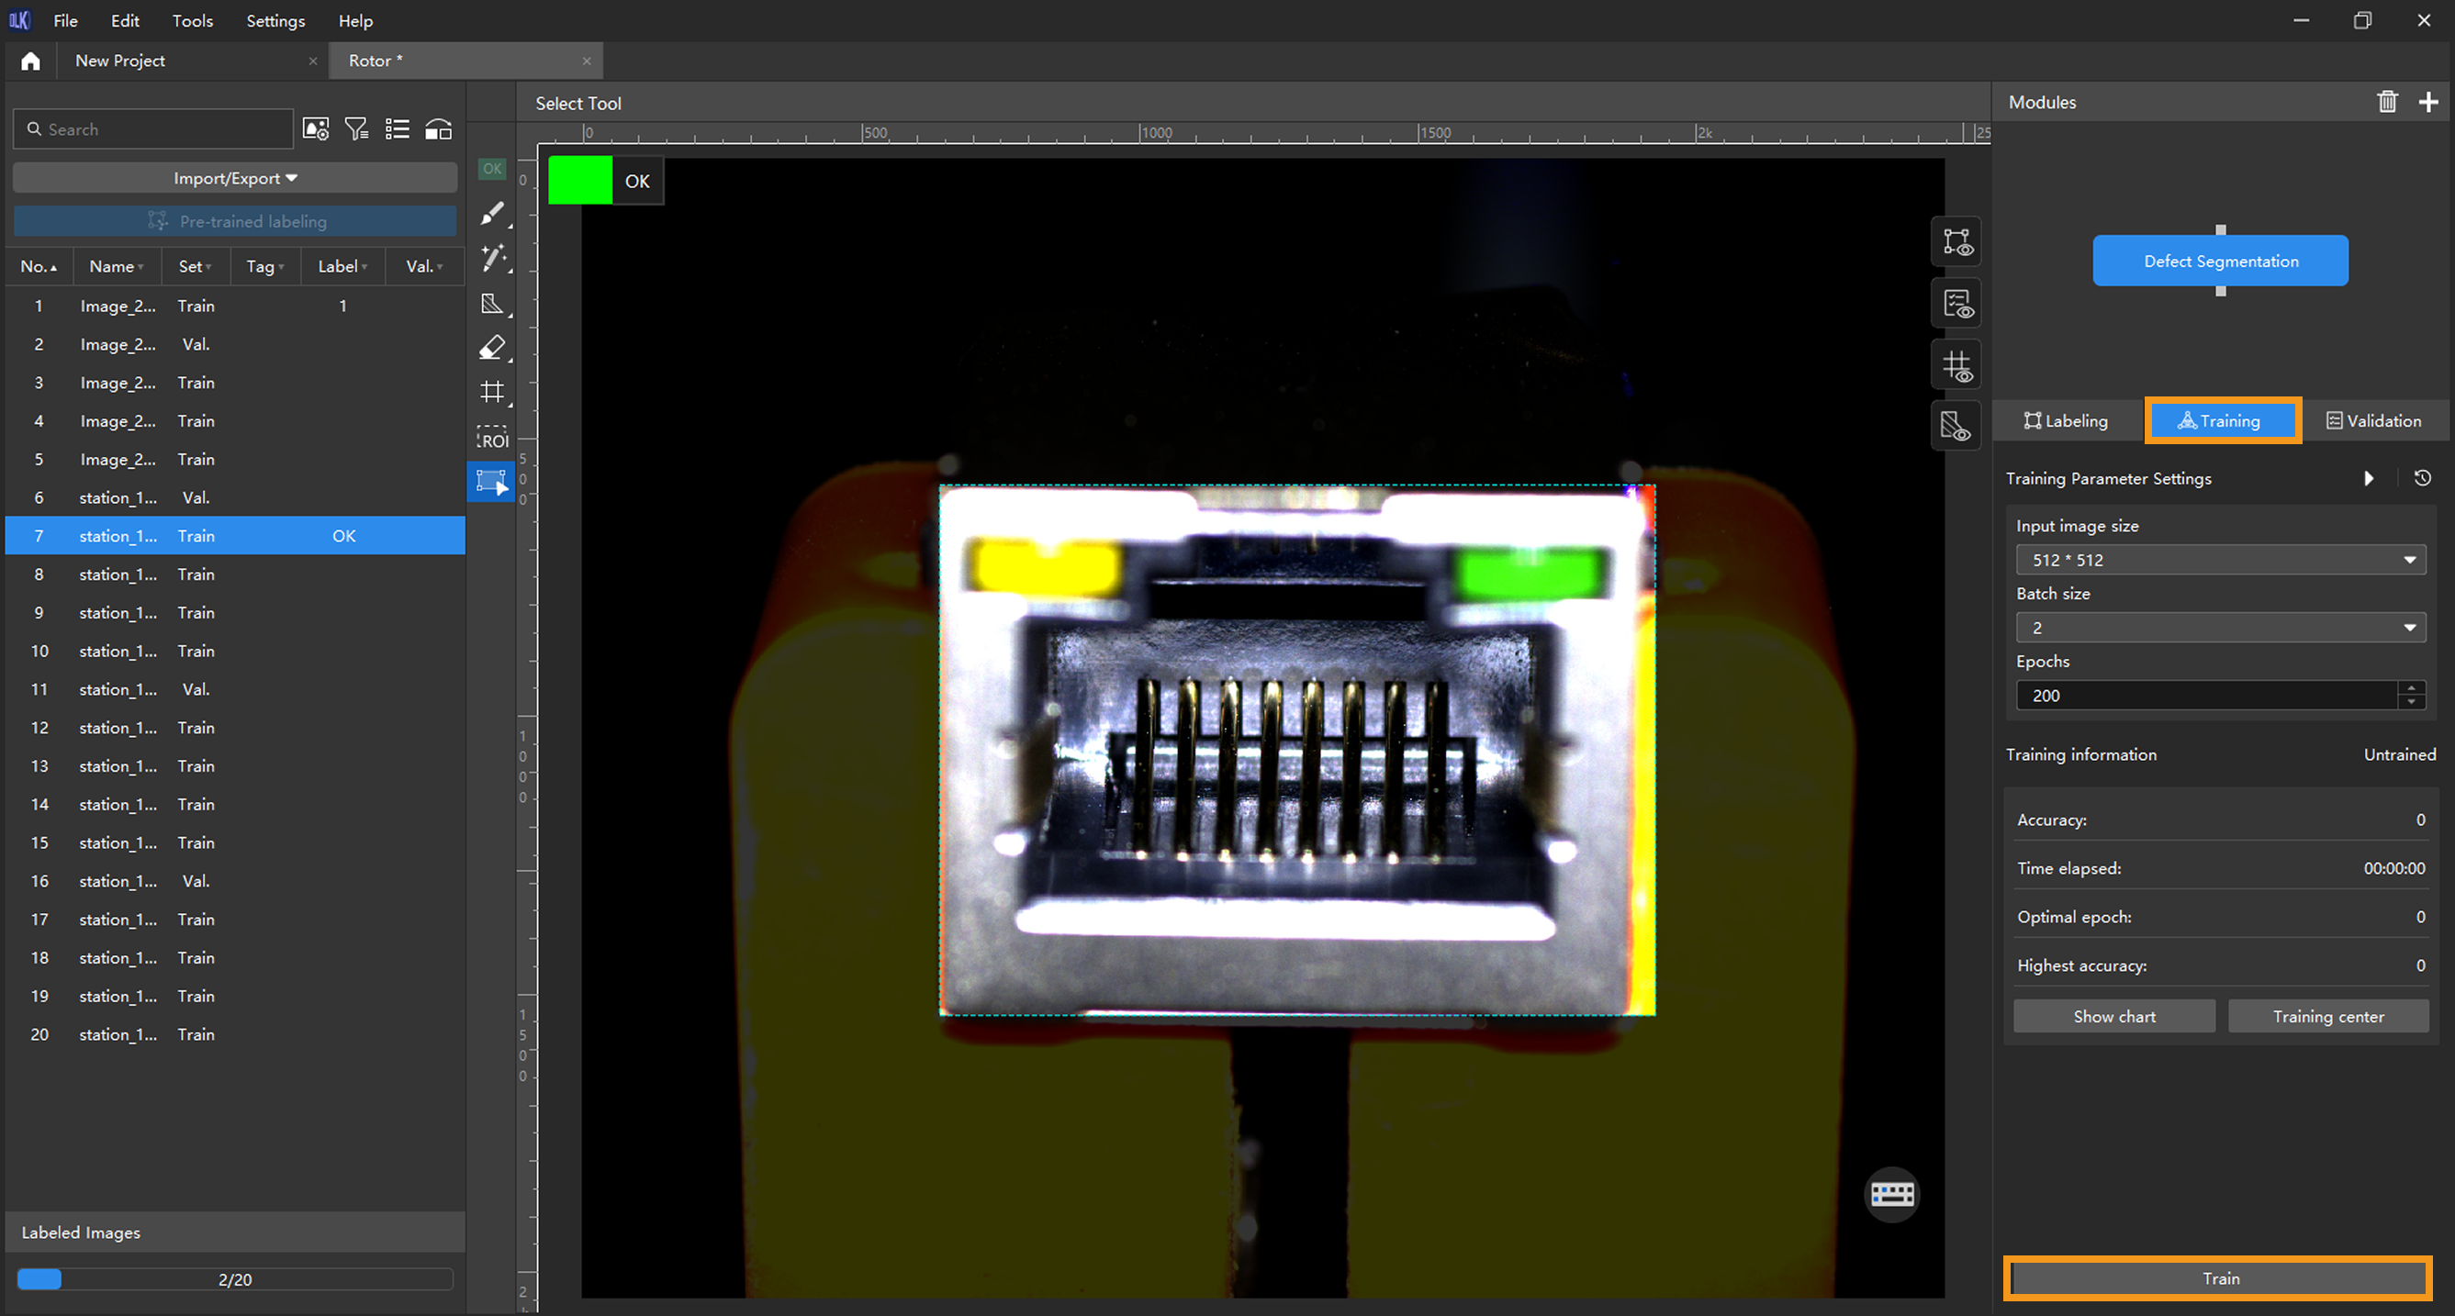Select the ROI tool
The image size is (2455, 1316).
493,438
